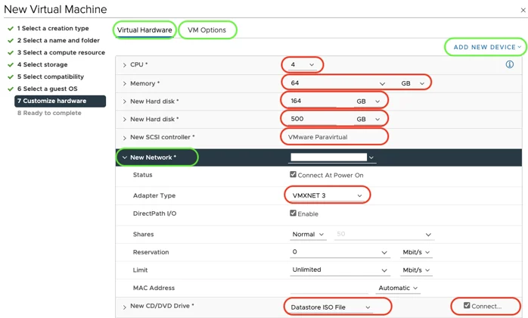Switch to the VM Options tab
528x318 pixels.
[x=207, y=30]
